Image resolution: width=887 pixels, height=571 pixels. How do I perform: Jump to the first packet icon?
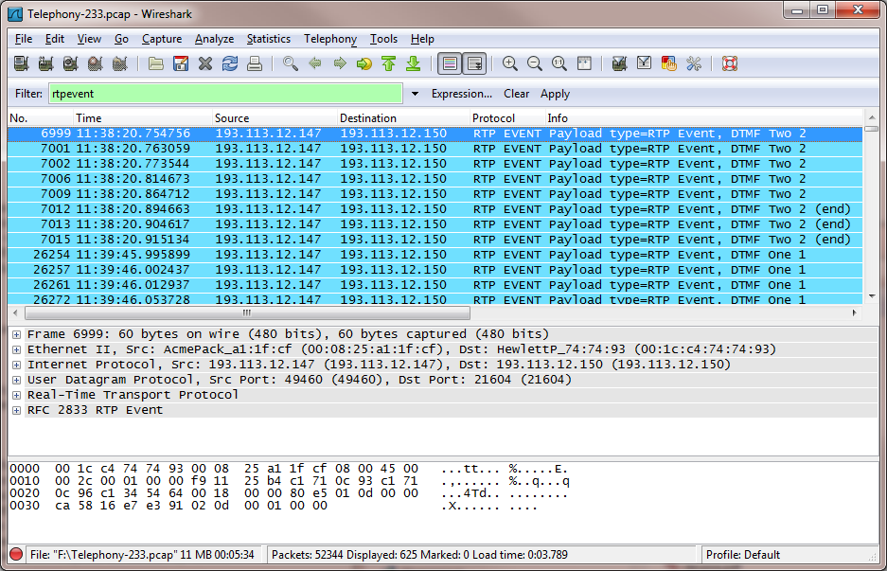(x=389, y=63)
